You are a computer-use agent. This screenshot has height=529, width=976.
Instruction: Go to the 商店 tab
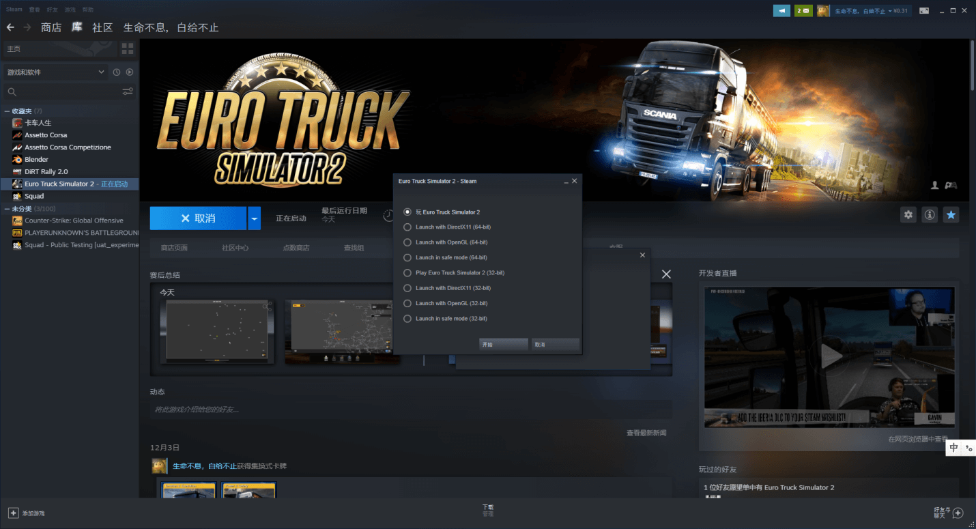51,27
